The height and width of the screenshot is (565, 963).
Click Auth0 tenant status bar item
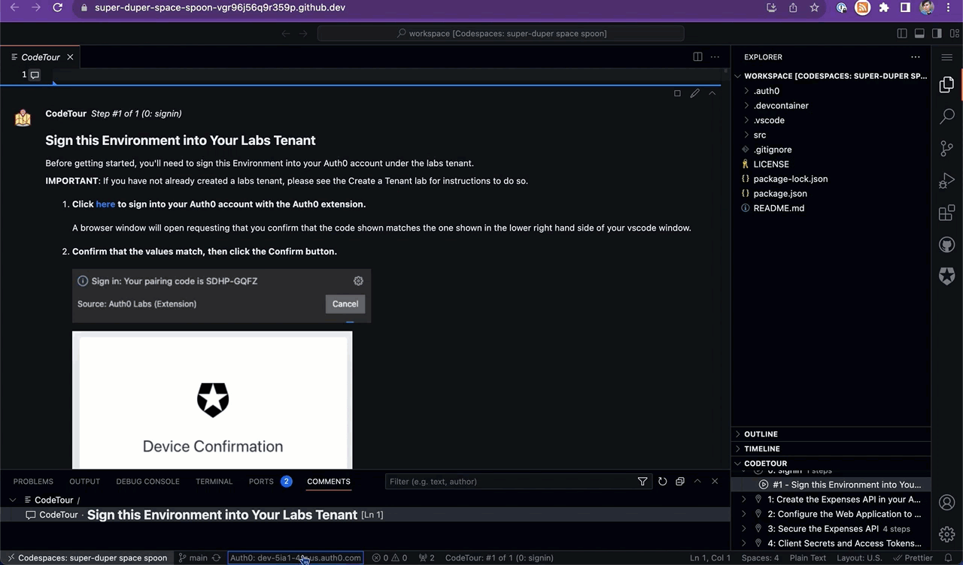pyautogui.click(x=296, y=558)
